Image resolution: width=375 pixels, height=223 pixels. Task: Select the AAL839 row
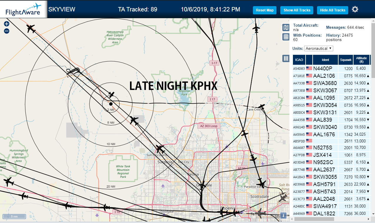331,120
